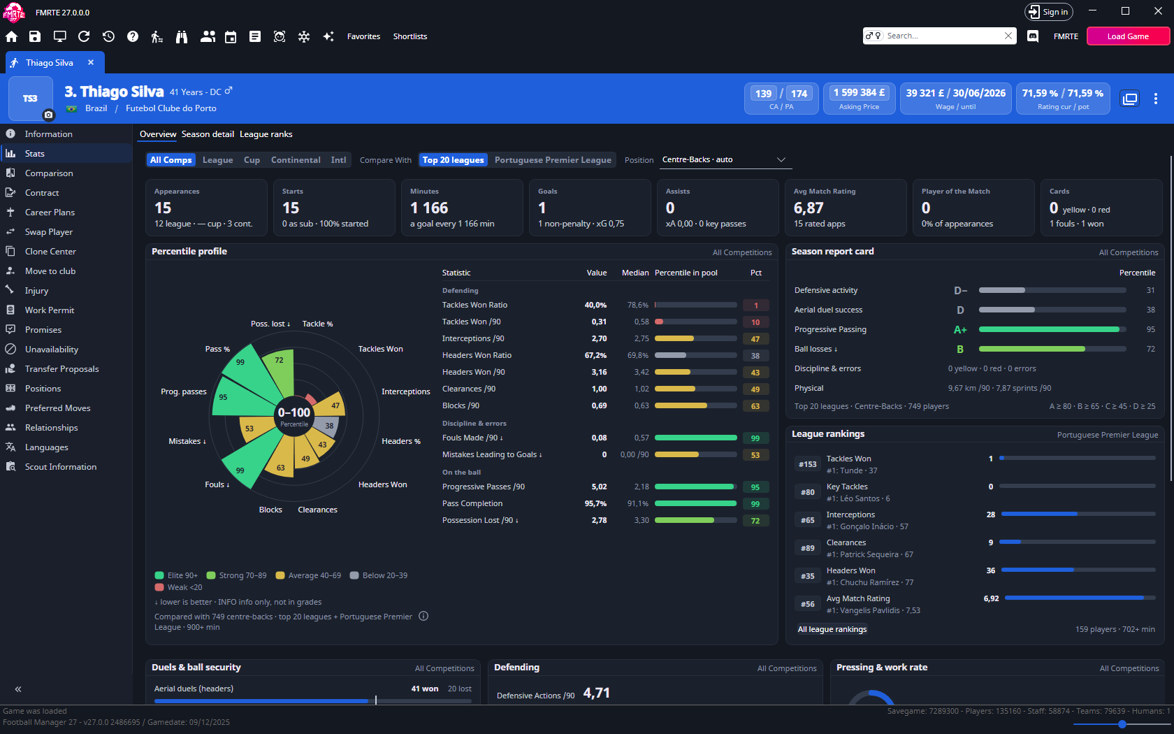Click the player search binoculars icon
The image size is (1174, 734).
(x=182, y=36)
